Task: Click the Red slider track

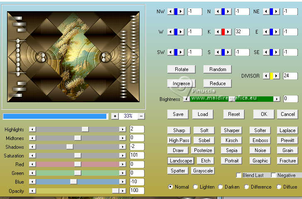Action: tap(77, 164)
